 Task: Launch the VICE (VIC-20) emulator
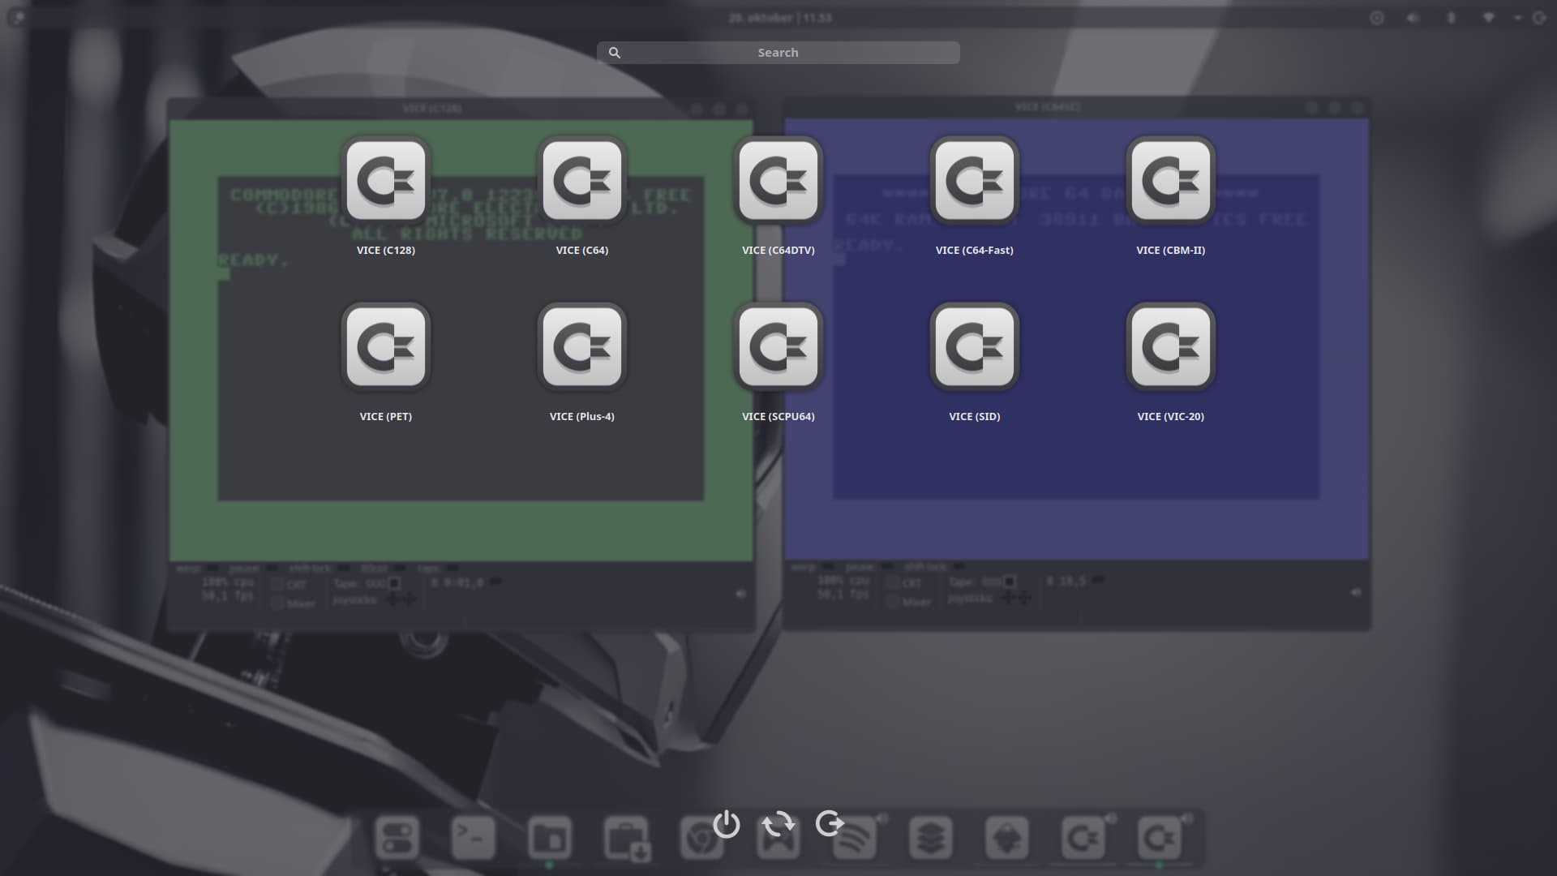[x=1171, y=347]
